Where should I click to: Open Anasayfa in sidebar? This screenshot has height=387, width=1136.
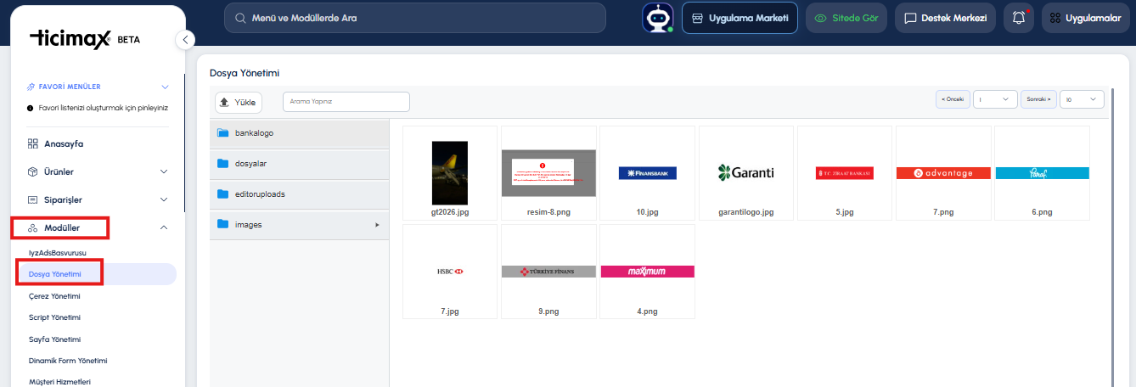point(64,143)
